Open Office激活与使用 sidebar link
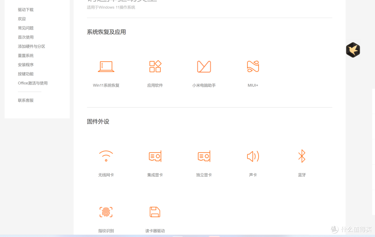The height and width of the screenshot is (237, 375). pyautogui.click(x=33, y=83)
